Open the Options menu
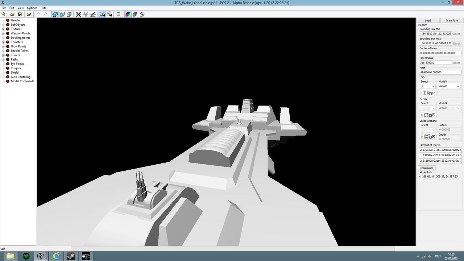 pos(32,8)
